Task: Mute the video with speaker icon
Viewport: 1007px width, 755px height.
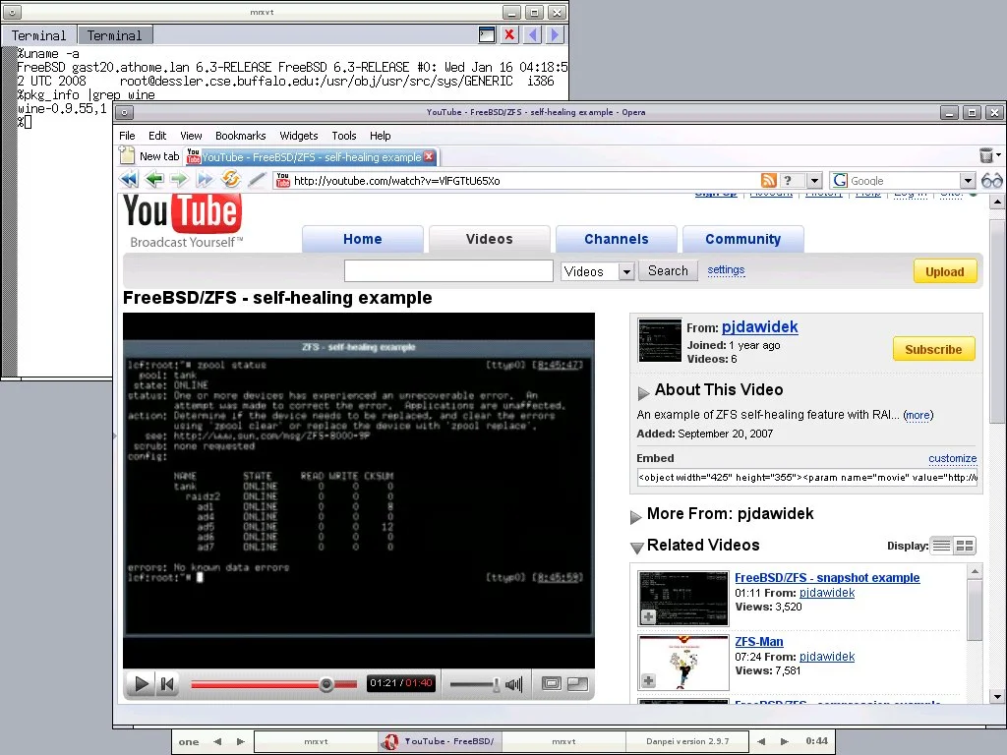Action: 513,684
